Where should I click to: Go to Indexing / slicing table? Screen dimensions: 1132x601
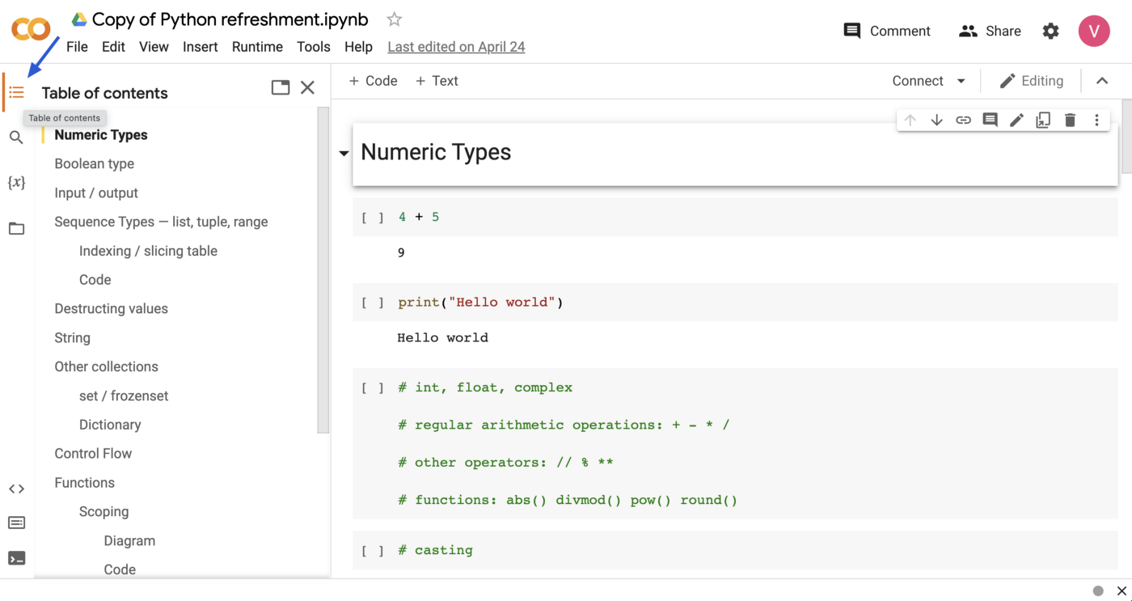click(x=148, y=251)
